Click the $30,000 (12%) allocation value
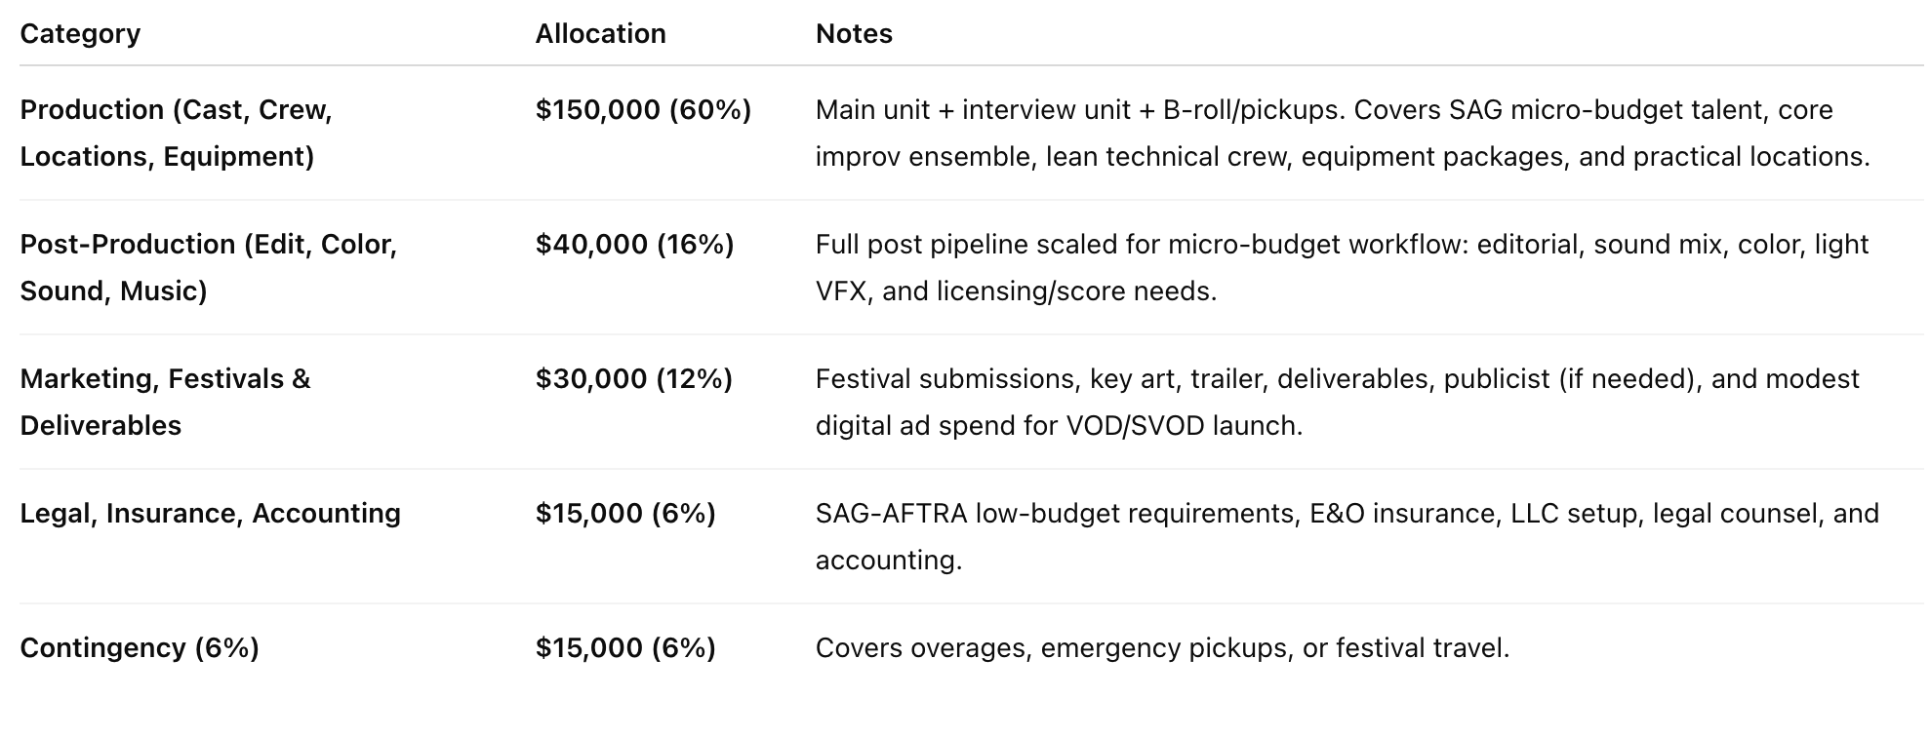The height and width of the screenshot is (737, 1930). click(x=633, y=378)
